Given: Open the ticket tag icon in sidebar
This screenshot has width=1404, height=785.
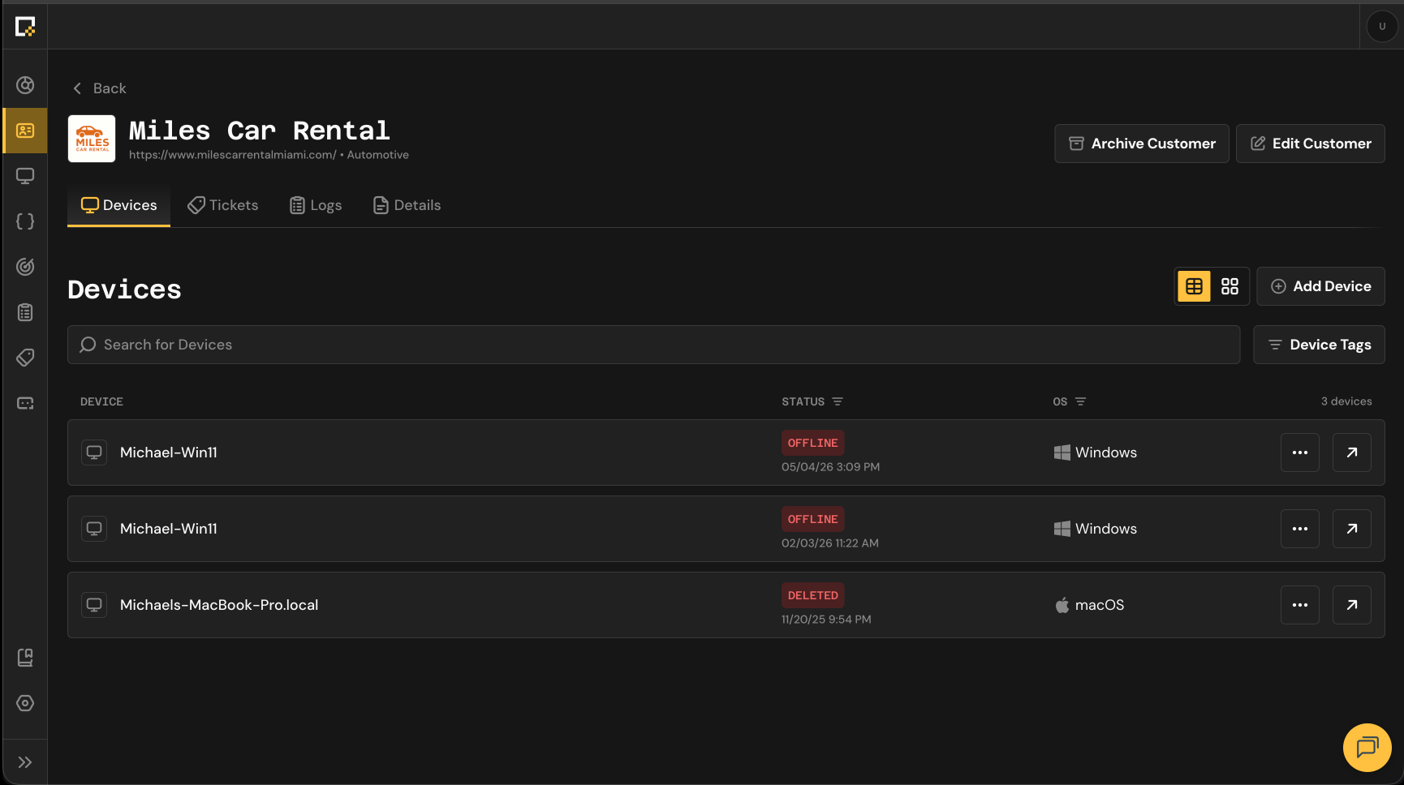Looking at the screenshot, I should [25, 358].
